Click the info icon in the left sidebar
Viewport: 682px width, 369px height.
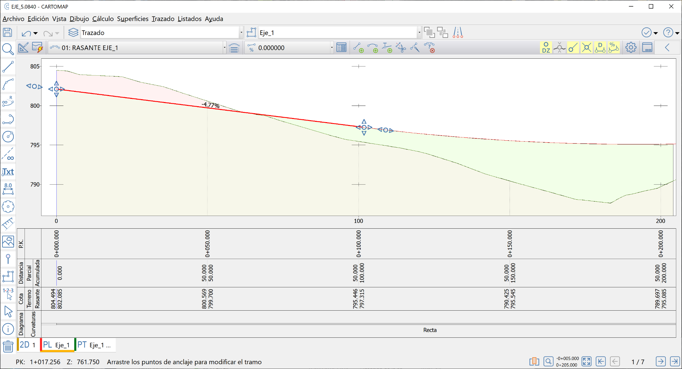pos(8,329)
